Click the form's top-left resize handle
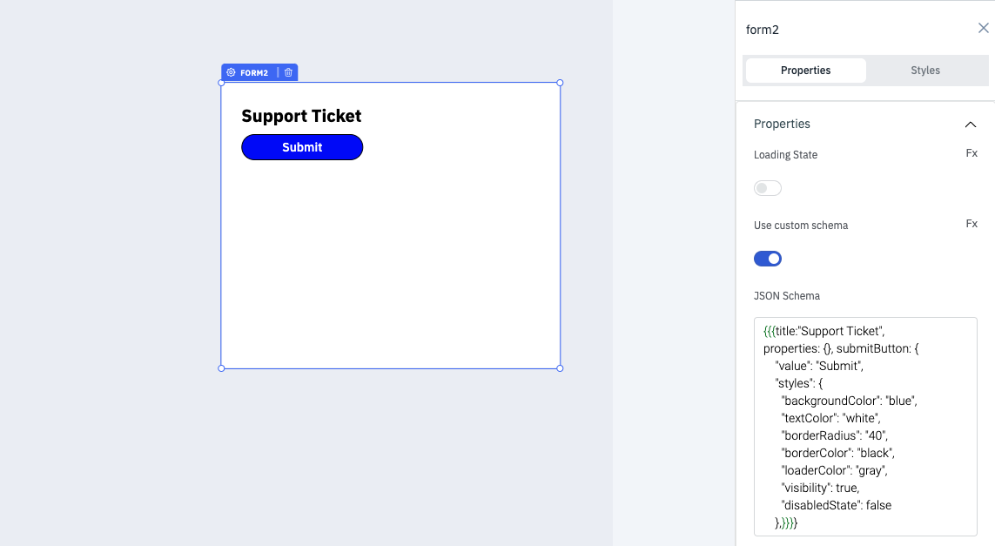Image resolution: width=995 pixels, height=546 pixels. tap(221, 83)
